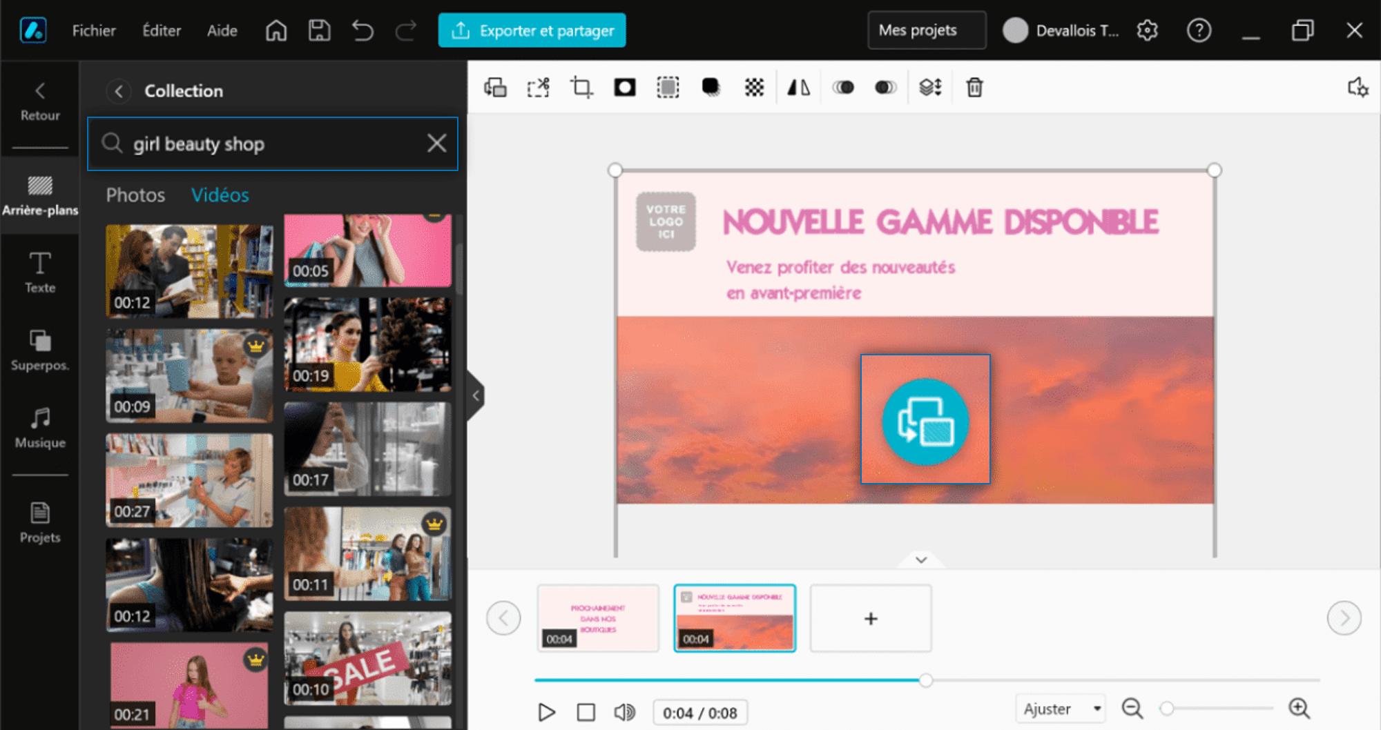The width and height of the screenshot is (1381, 730).
Task: Click the first blend overlap toolbar icon
Action: 843,88
